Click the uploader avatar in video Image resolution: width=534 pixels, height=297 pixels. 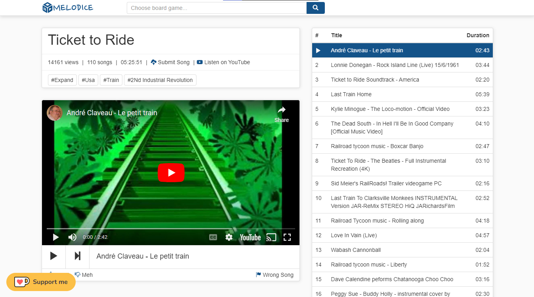(x=54, y=113)
